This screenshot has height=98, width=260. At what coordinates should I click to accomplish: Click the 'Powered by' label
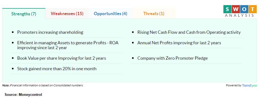(233, 86)
